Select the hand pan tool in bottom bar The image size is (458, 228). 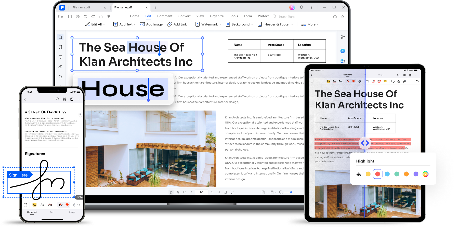(x=171, y=192)
